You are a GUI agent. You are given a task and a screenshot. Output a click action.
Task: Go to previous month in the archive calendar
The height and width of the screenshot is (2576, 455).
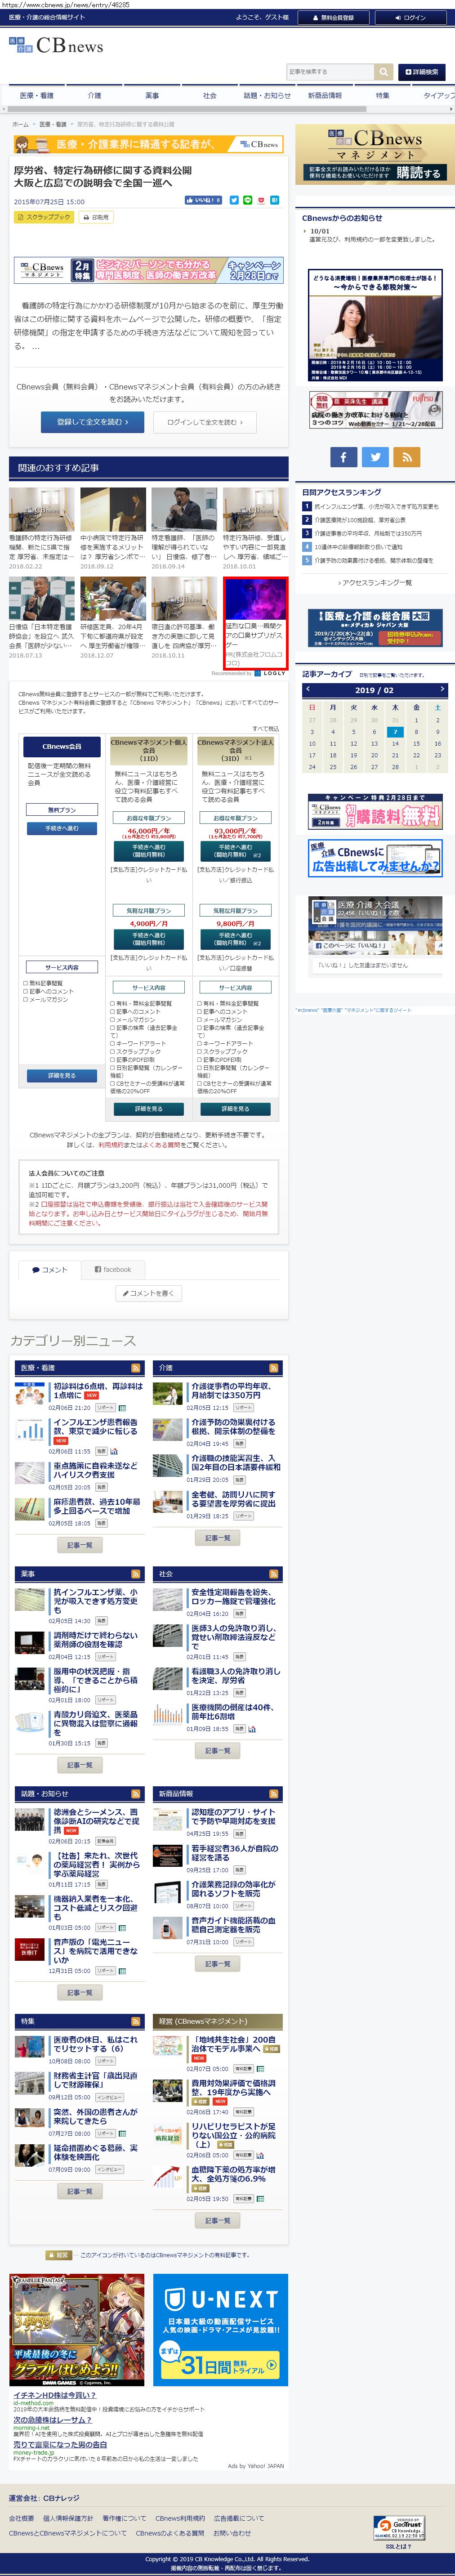click(308, 689)
